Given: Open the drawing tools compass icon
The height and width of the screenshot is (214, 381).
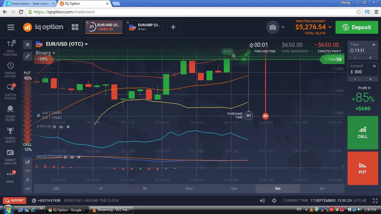Looking at the screenshot, I should [27, 180].
